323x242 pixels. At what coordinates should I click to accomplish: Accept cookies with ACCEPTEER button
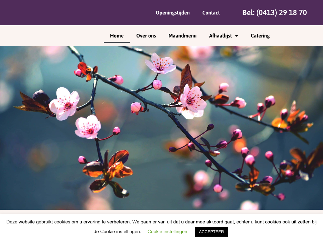[211, 232]
